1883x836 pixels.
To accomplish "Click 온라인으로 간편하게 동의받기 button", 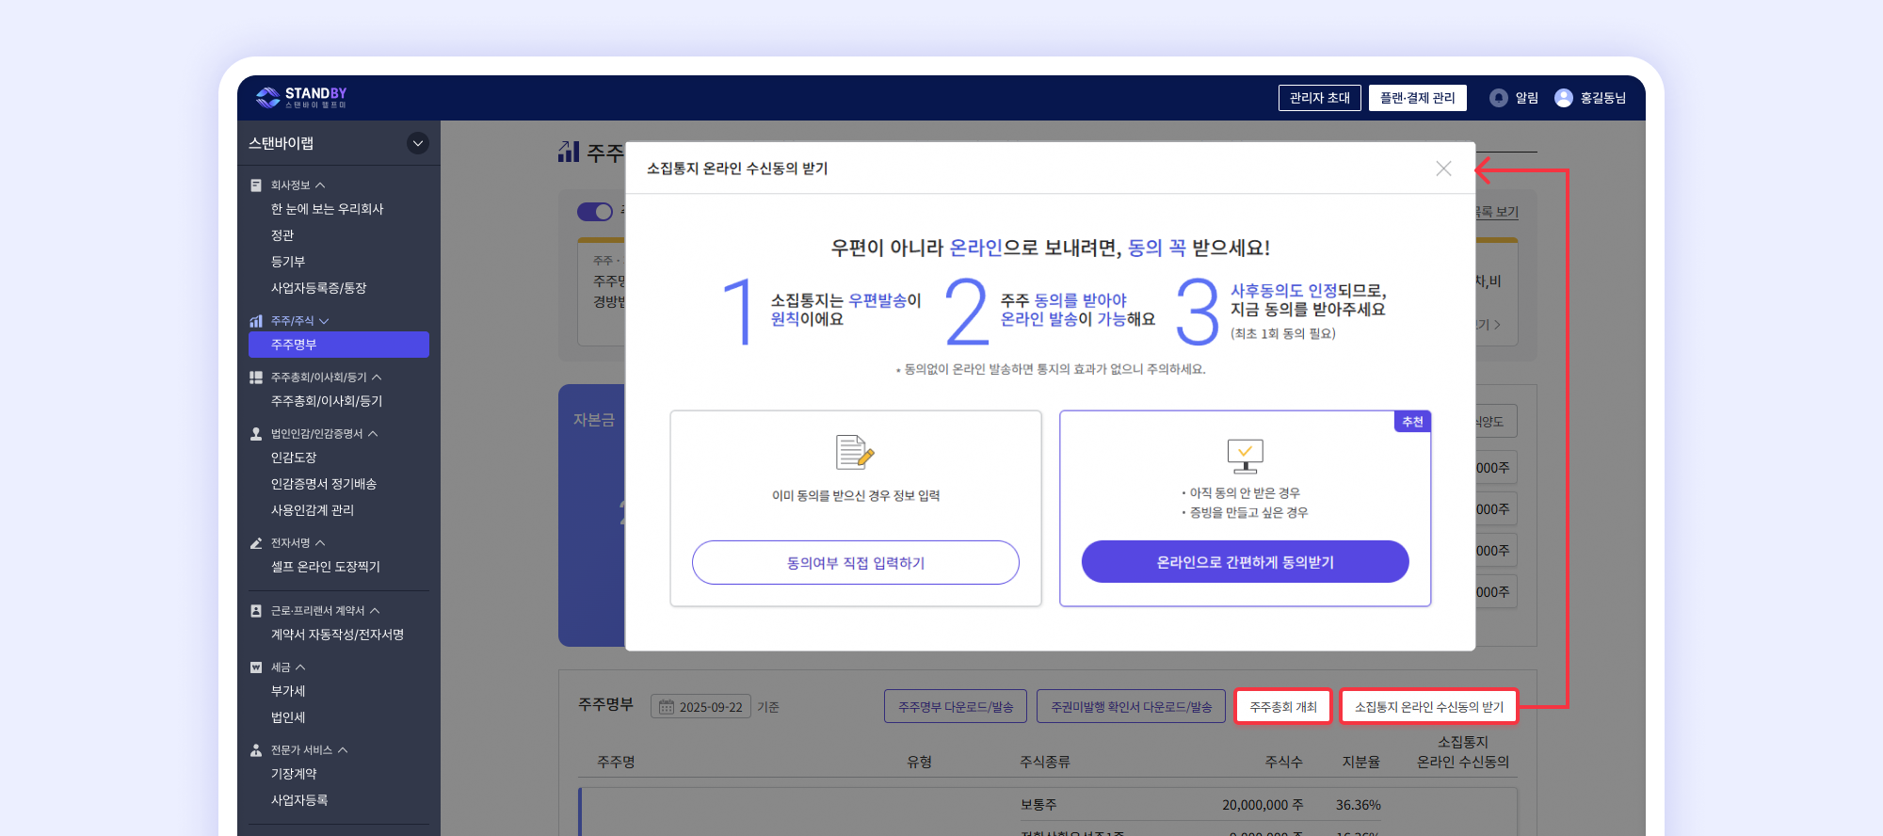I will (1245, 562).
